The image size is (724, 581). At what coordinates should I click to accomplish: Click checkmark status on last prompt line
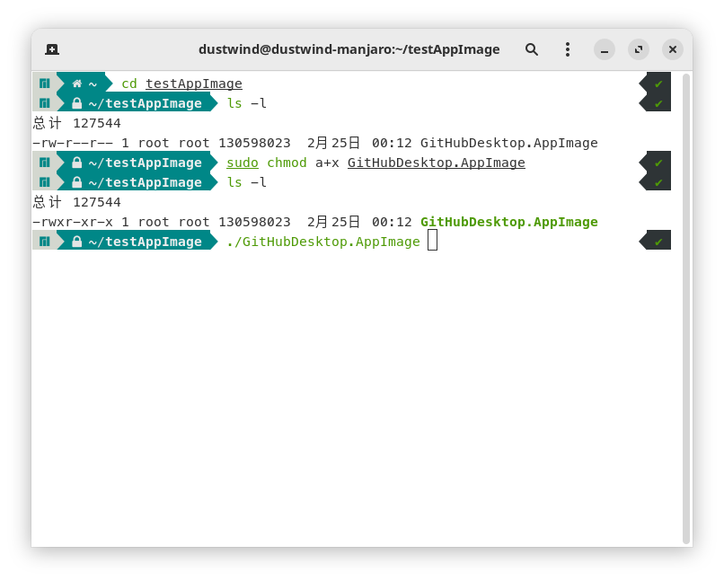pos(658,242)
